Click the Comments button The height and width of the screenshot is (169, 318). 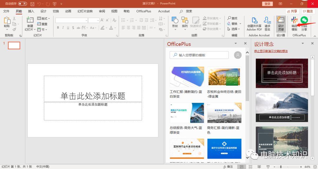[x=308, y=11]
